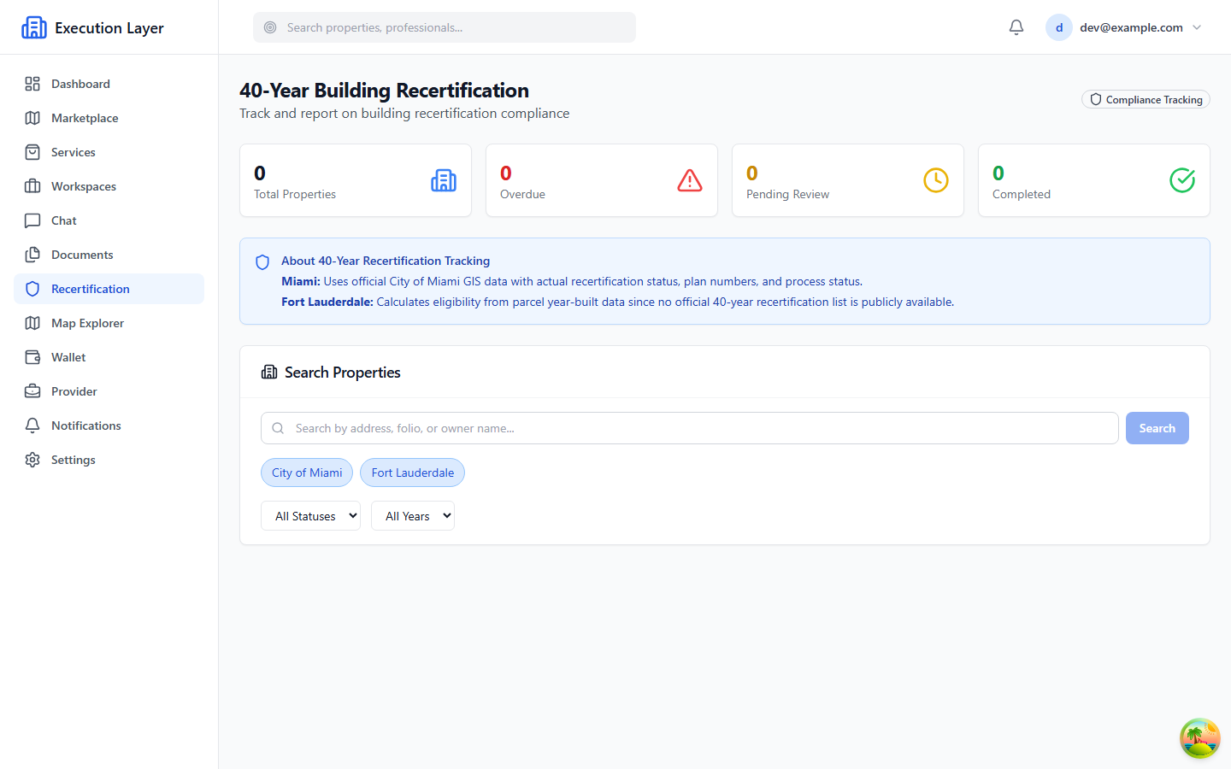
Task: Click the Completed checkmark circle icon
Action: point(1182,180)
